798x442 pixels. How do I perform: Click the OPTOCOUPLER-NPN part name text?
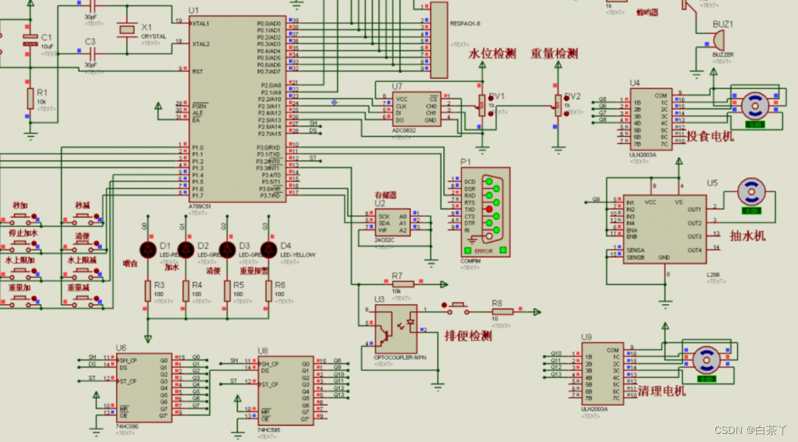(400, 358)
